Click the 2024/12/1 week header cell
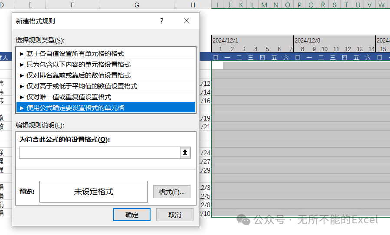The width and height of the screenshot is (390, 235). pos(252,40)
